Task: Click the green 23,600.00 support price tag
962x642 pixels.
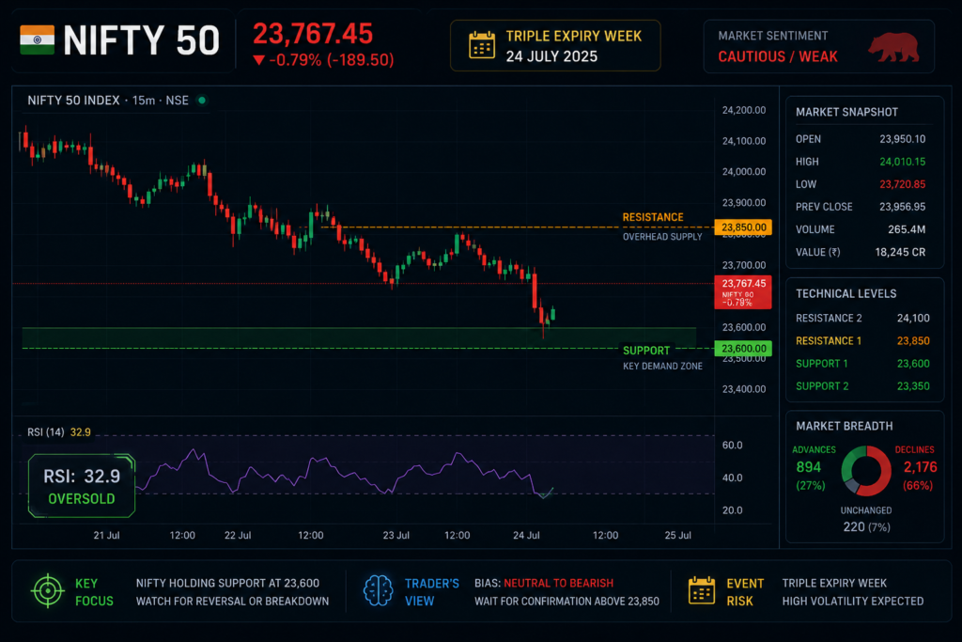Action: click(743, 349)
